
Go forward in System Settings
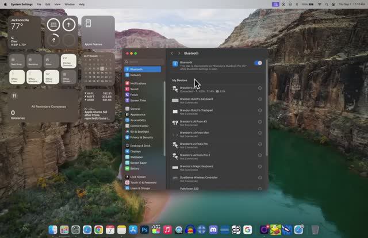pyautogui.click(x=179, y=53)
